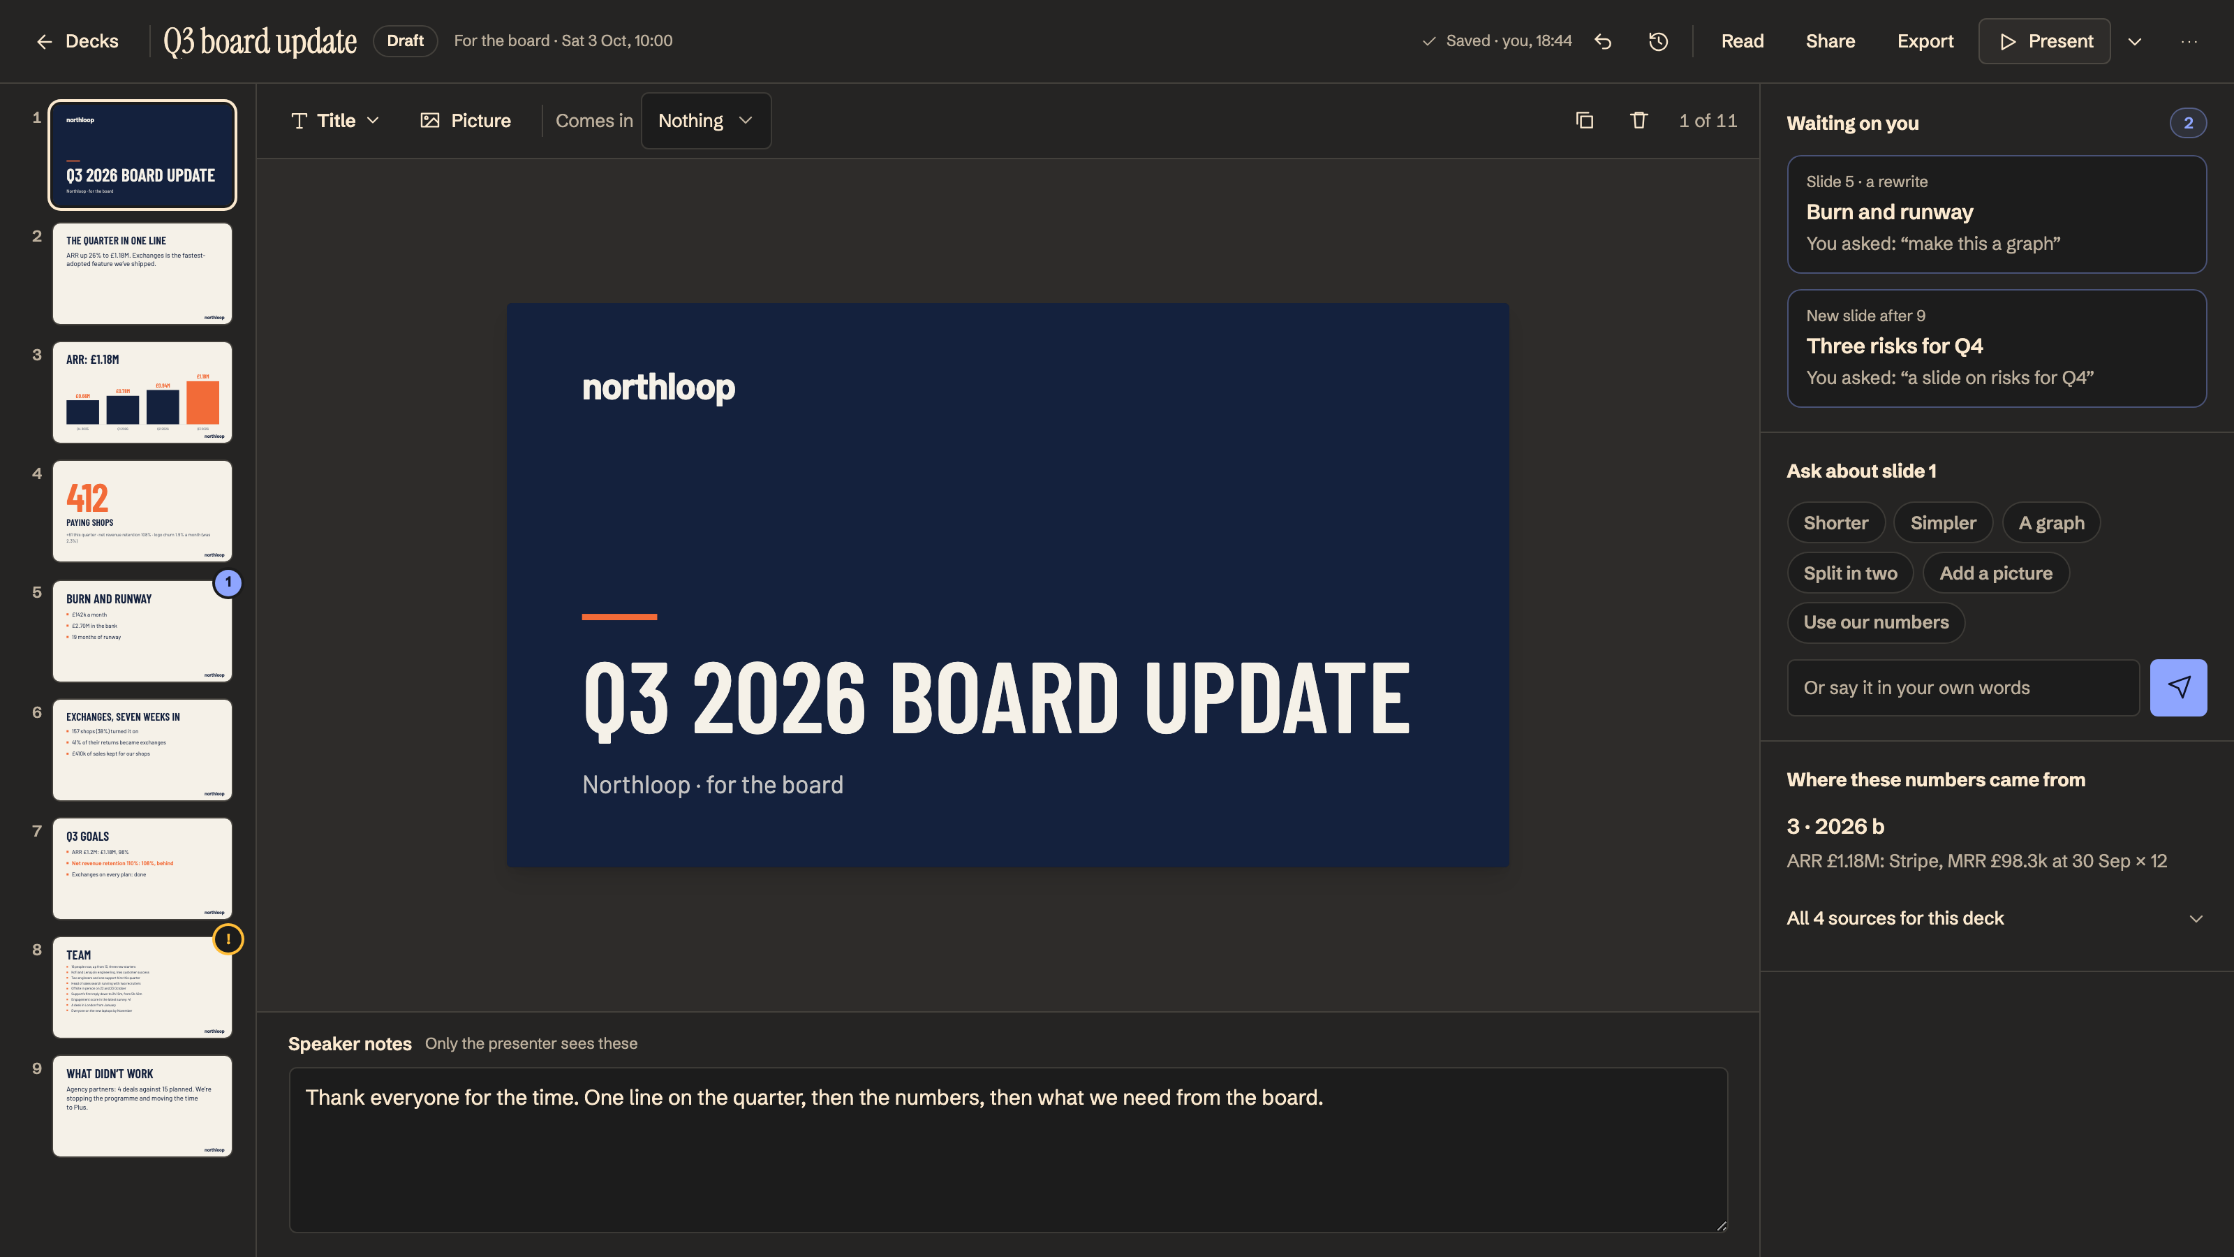The image size is (2234, 1257).
Task: Select the Burn and Runway slide thumbnail
Action: (142, 631)
